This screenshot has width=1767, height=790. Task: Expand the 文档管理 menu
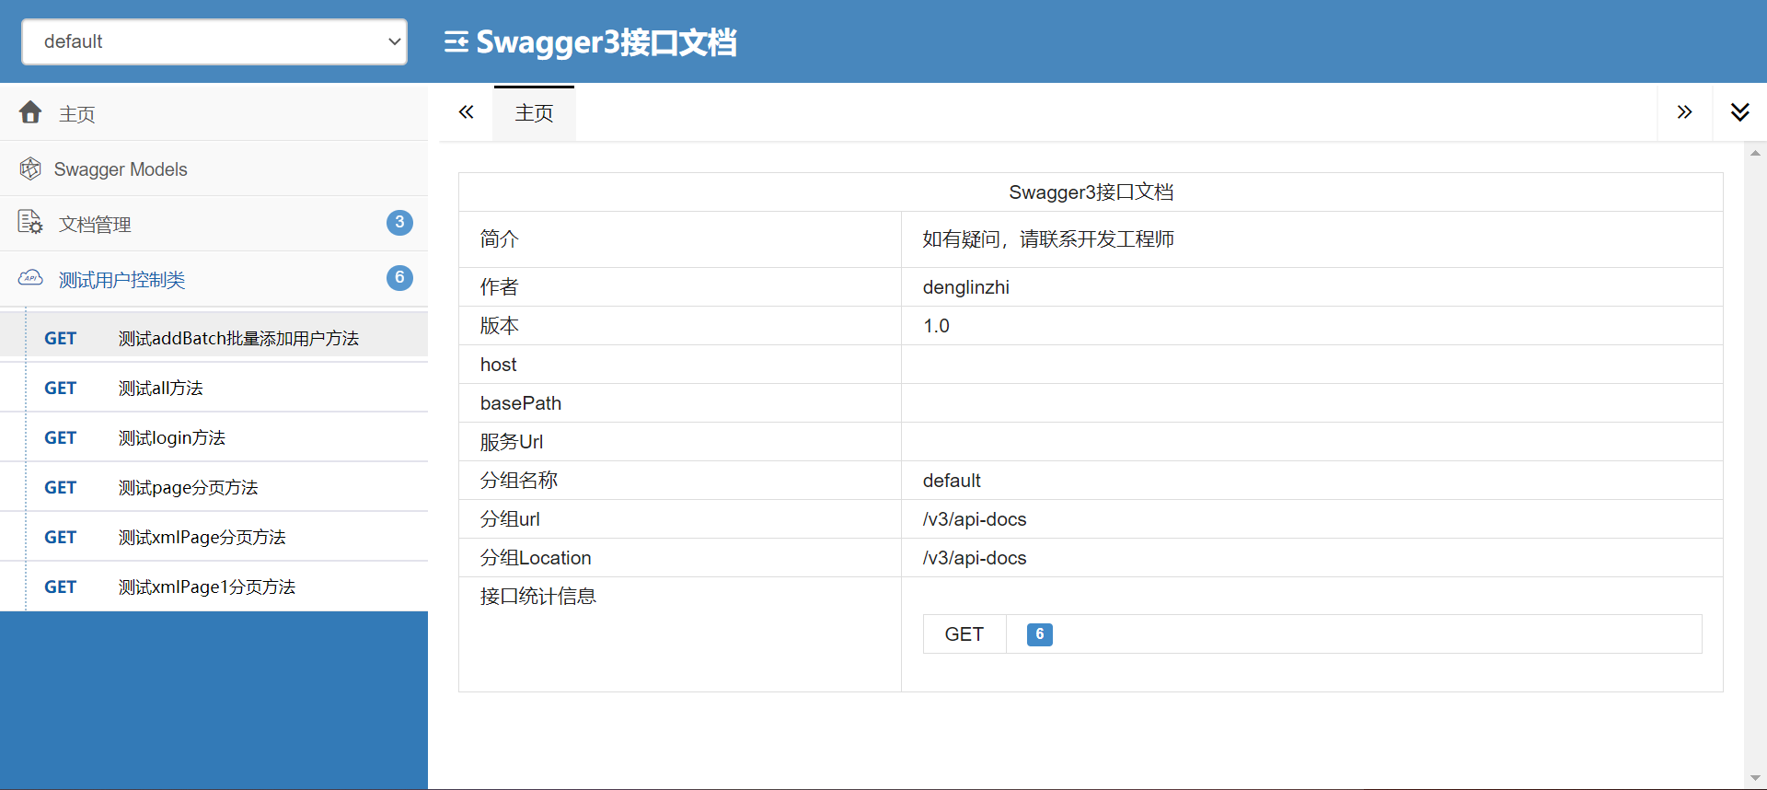214,224
